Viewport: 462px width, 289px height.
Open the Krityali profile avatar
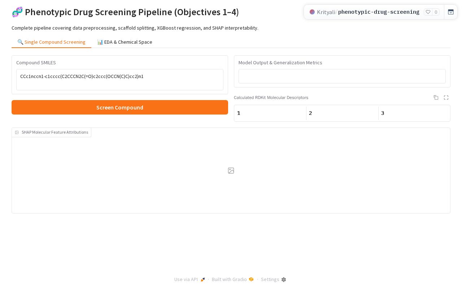(312, 12)
